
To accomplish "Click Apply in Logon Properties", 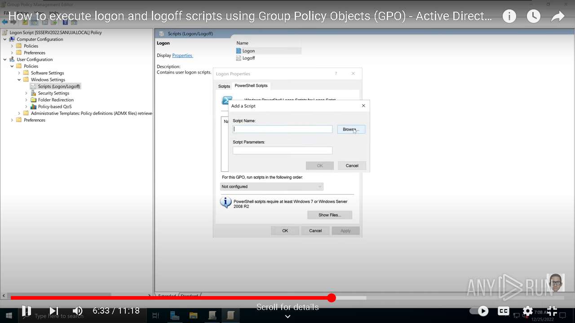I will [345, 231].
